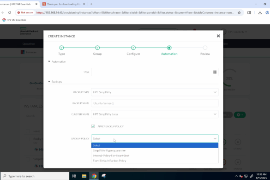
Task: Open the taskbar clock and date
Action: [261, 176]
